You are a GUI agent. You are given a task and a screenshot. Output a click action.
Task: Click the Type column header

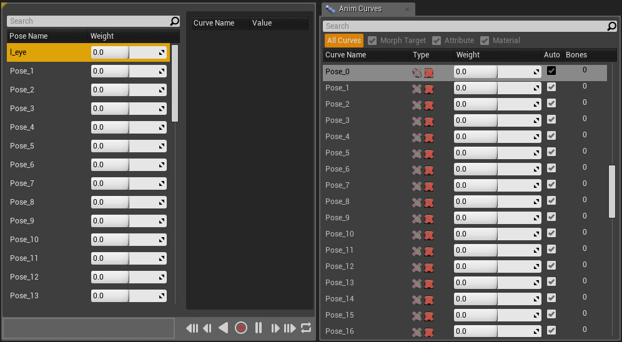point(432,55)
